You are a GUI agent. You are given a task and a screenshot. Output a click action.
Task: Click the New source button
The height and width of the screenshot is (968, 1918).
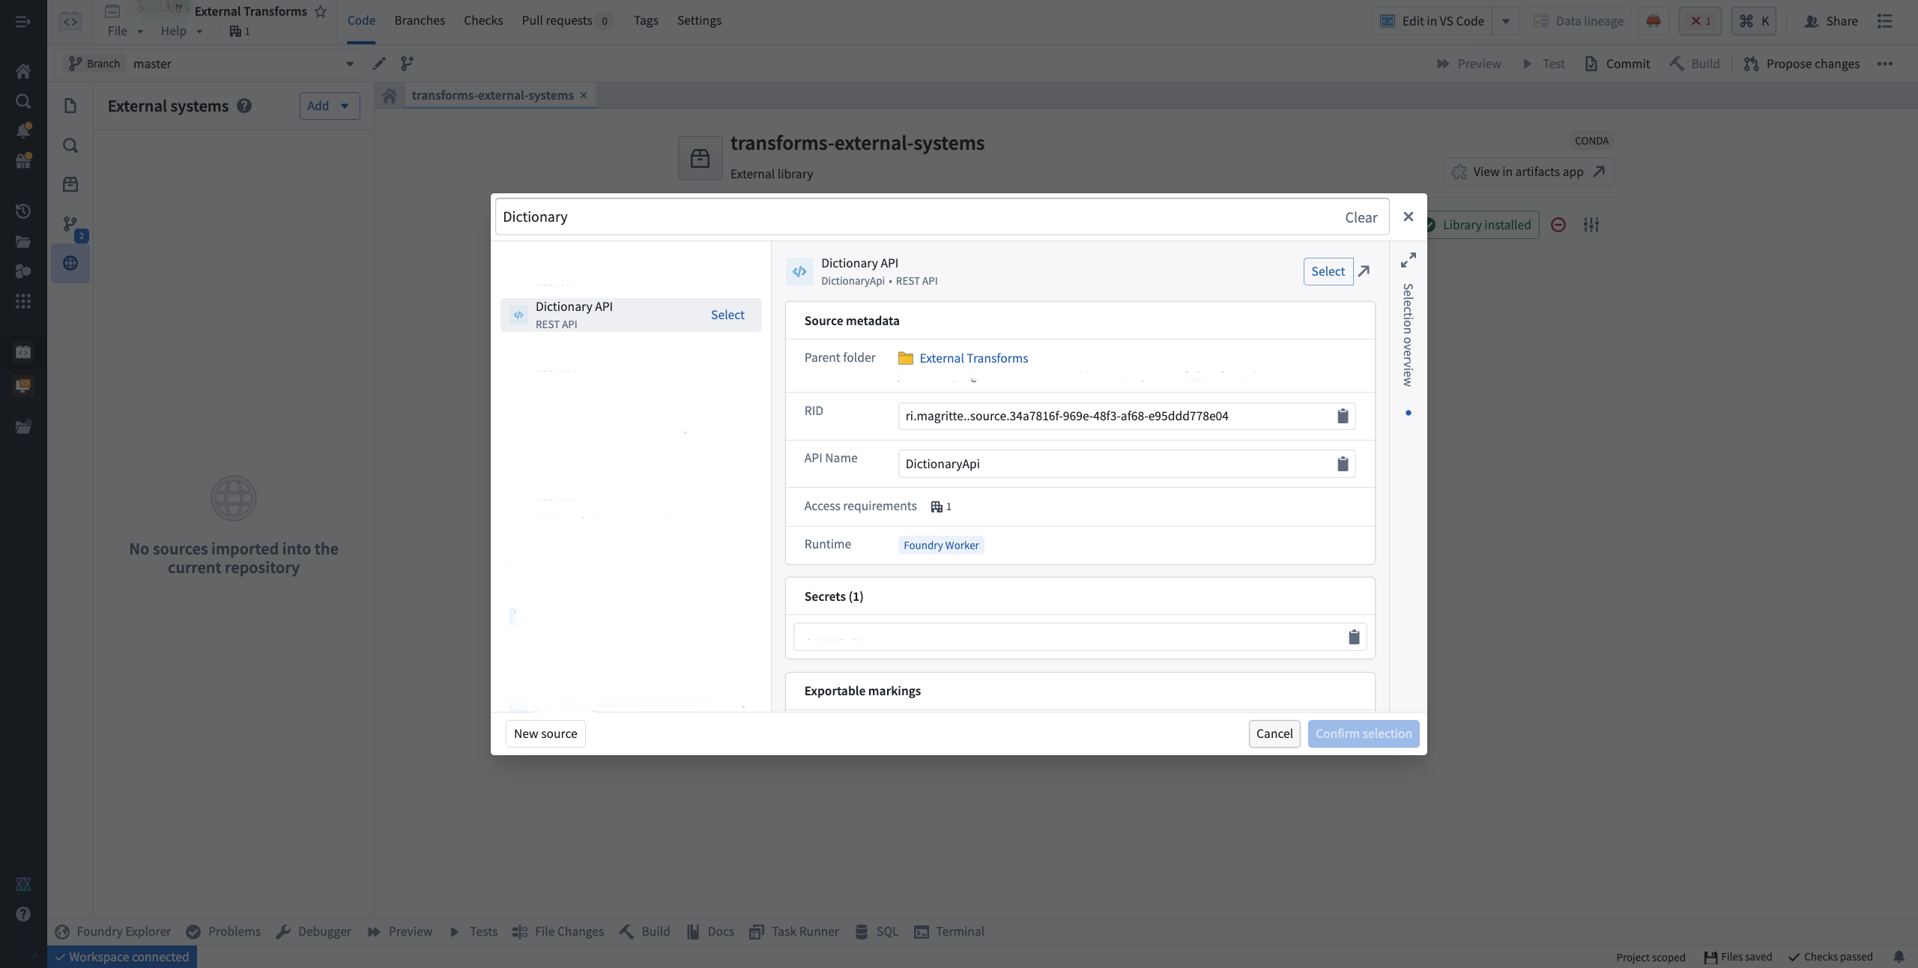pos(545,733)
